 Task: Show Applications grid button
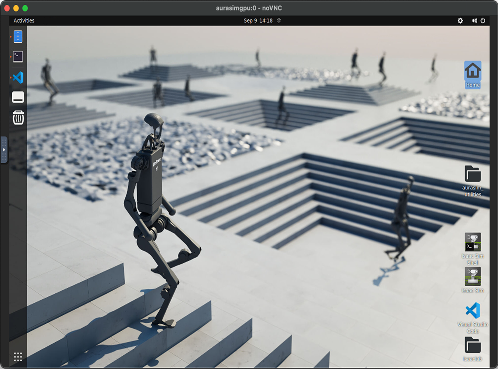(18, 356)
